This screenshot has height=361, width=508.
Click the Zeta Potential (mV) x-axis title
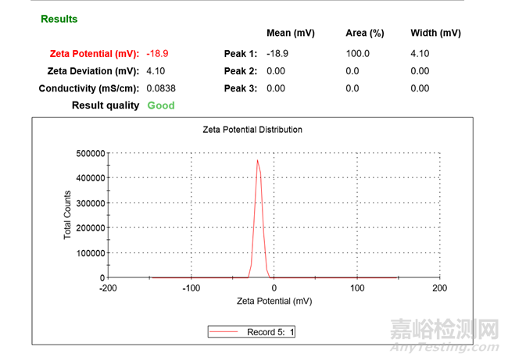pyautogui.click(x=274, y=301)
